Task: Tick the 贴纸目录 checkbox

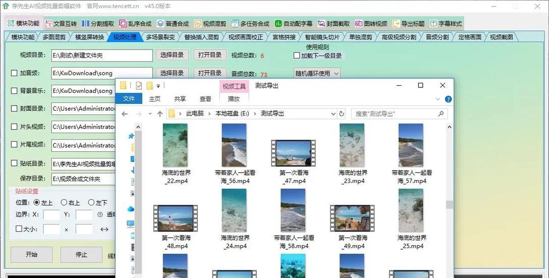Action: 14,163
